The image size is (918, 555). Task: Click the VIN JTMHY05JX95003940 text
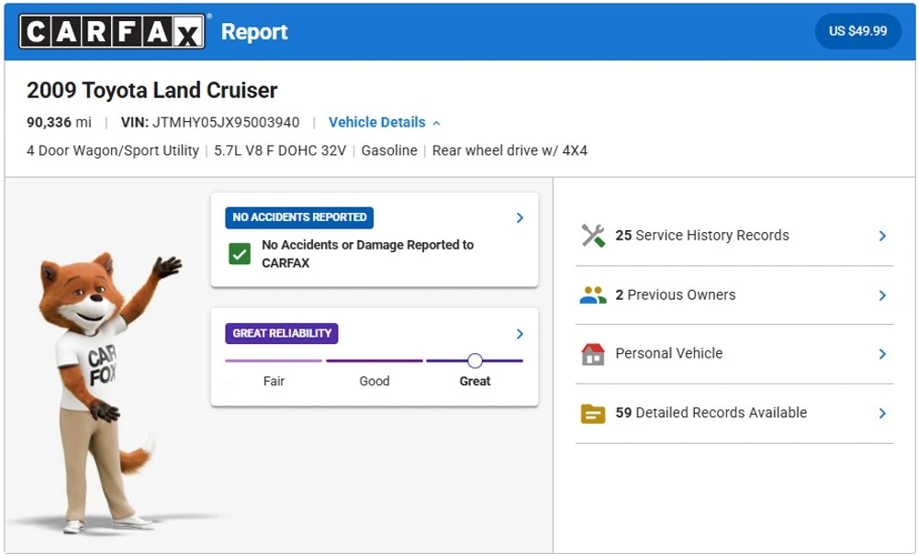(x=210, y=122)
